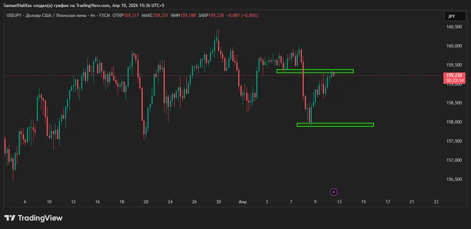Click the Апр month label on time axis
The width and height of the screenshot is (471, 229).
click(x=242, y=201)
